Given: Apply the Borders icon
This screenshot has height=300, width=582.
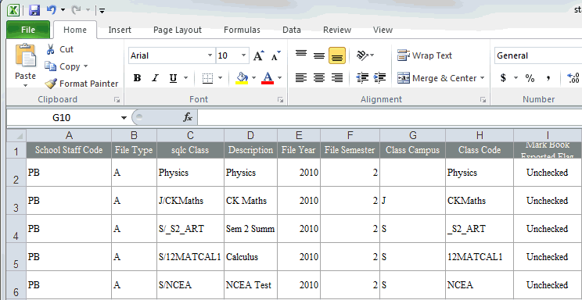Looking at the screenshot, I should tap(207, 78).
